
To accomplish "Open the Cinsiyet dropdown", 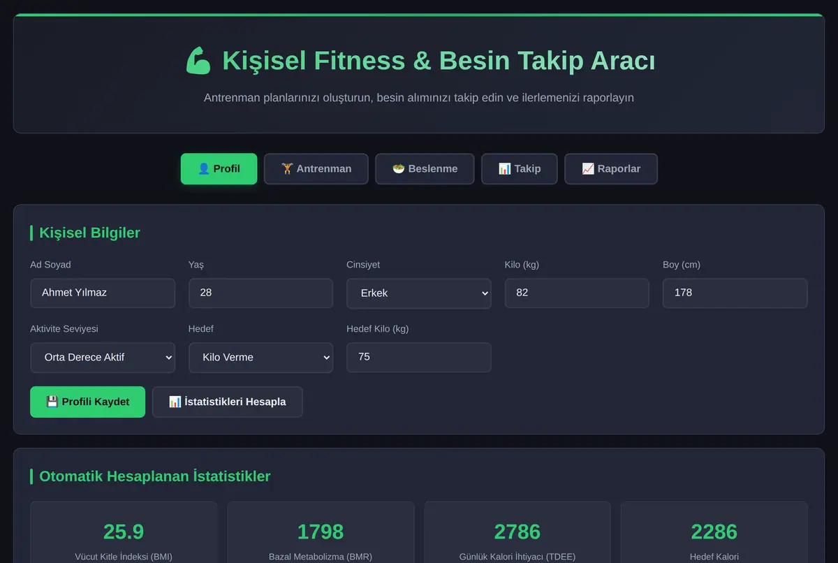I will click(419, 293).
